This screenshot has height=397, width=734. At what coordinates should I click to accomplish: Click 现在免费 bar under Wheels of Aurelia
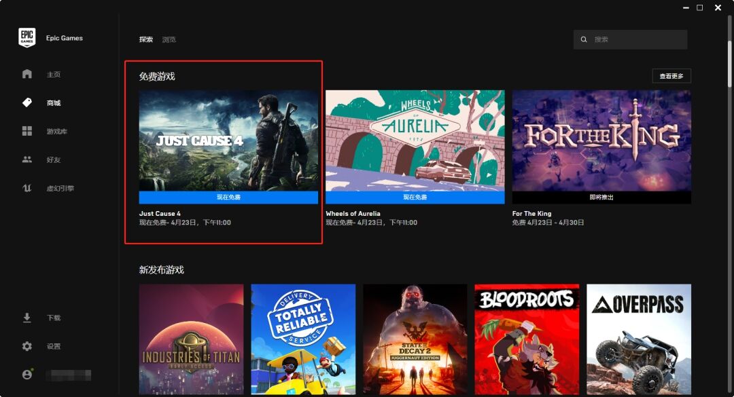pos(415,197)
